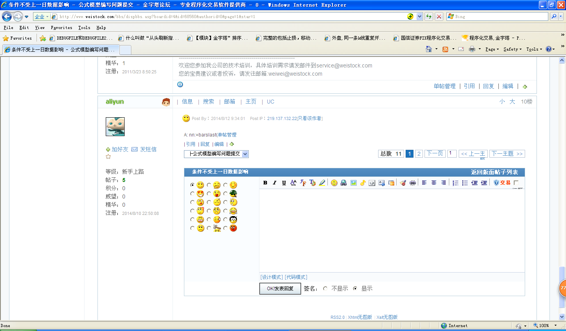The height and width of the screenshot is (331, 566).
Task: Choose 不显示 signature radio option
Action: (325, 289)
